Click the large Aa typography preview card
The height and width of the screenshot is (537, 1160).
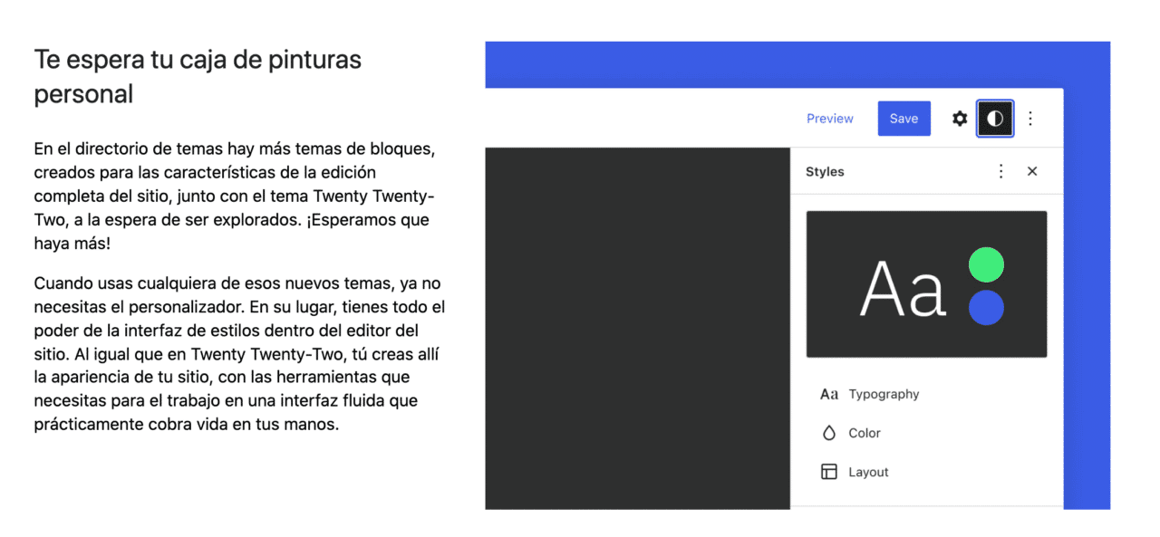pyautogui.click(x=926, y=283)
